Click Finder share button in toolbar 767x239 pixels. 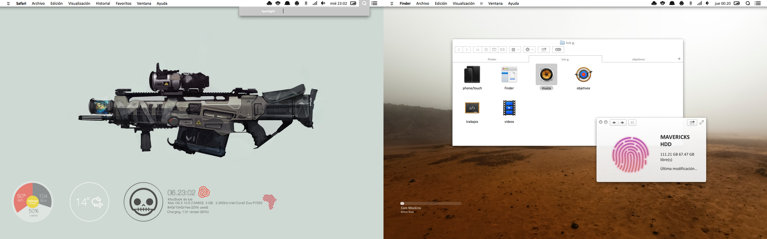pyautogui.click(x=543, y=50)
